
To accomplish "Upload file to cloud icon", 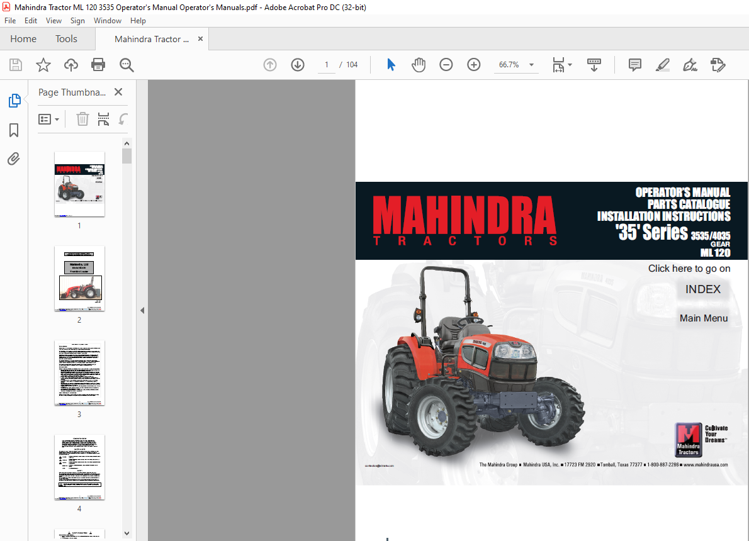I will tap(71, 64).
